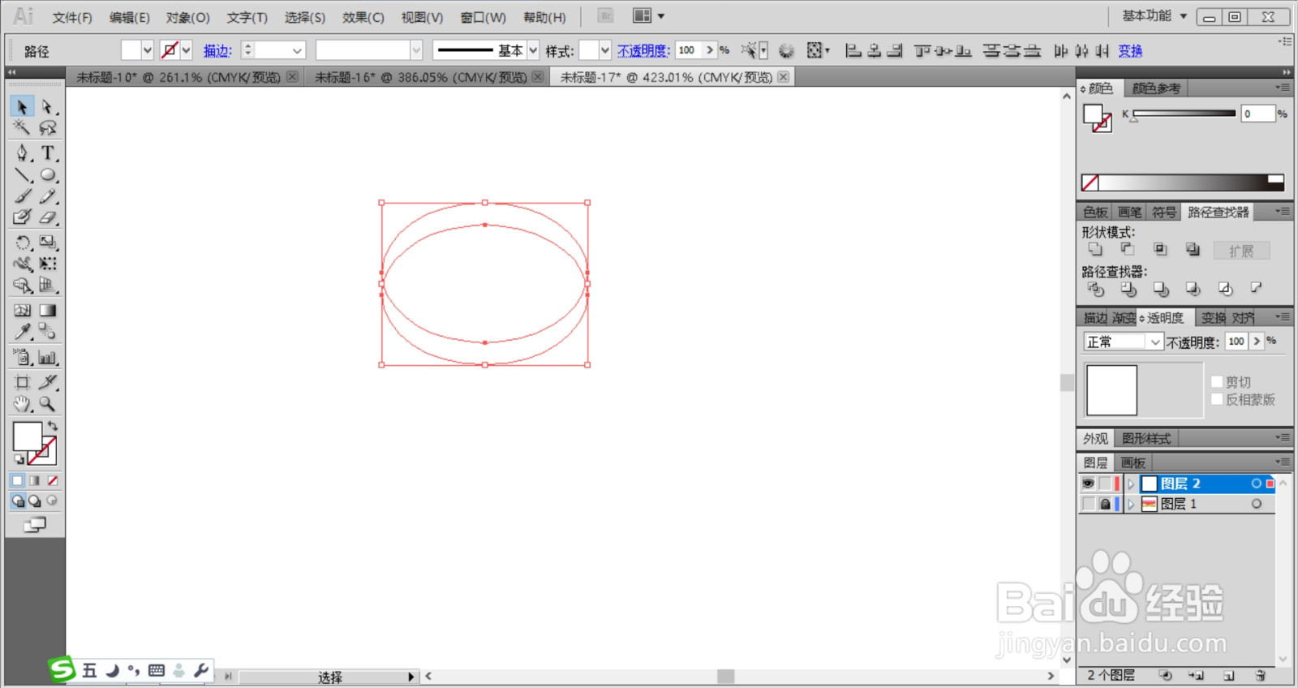Toggle visibility of 图层 1
This screenshot has width=1298, height=688.
1088,504
